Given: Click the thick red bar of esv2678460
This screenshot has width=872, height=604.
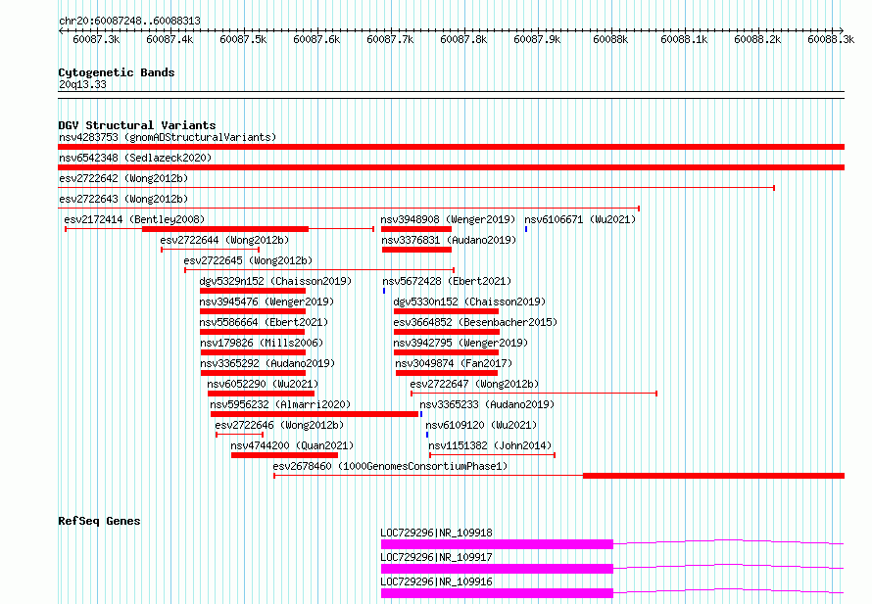Looking at the screenshot, I should click(x=713, y=476).
